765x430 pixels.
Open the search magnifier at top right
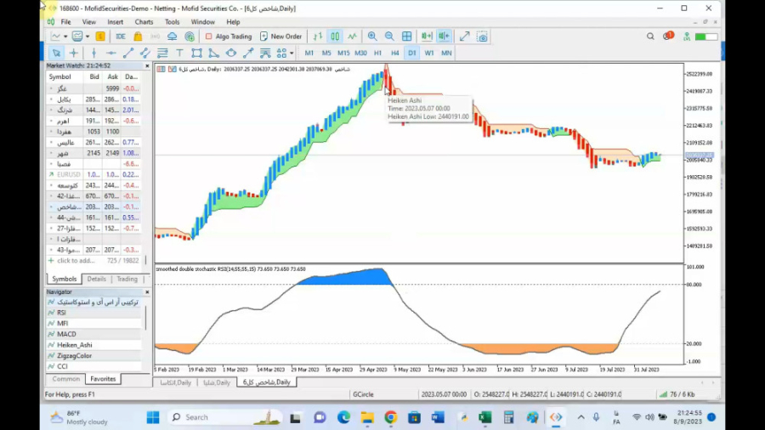click(650, 36)
